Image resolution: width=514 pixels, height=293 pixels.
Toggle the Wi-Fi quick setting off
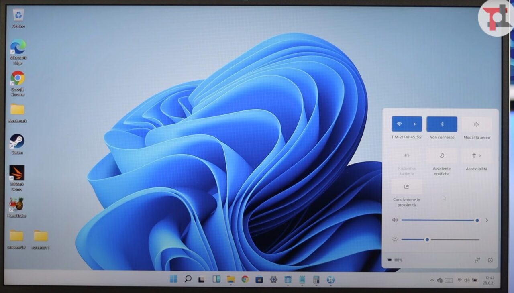(399, 124)
